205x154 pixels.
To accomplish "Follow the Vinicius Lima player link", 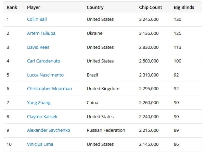I will 40,144.
